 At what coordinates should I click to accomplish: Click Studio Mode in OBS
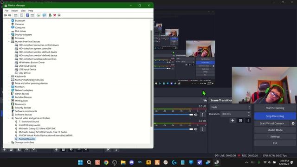click(x=275, y=130)
